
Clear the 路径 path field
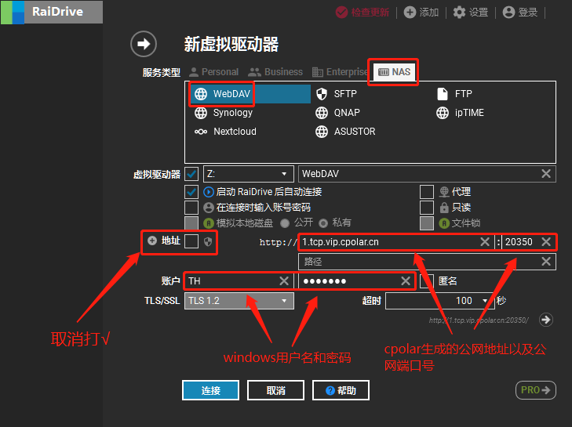546,261
